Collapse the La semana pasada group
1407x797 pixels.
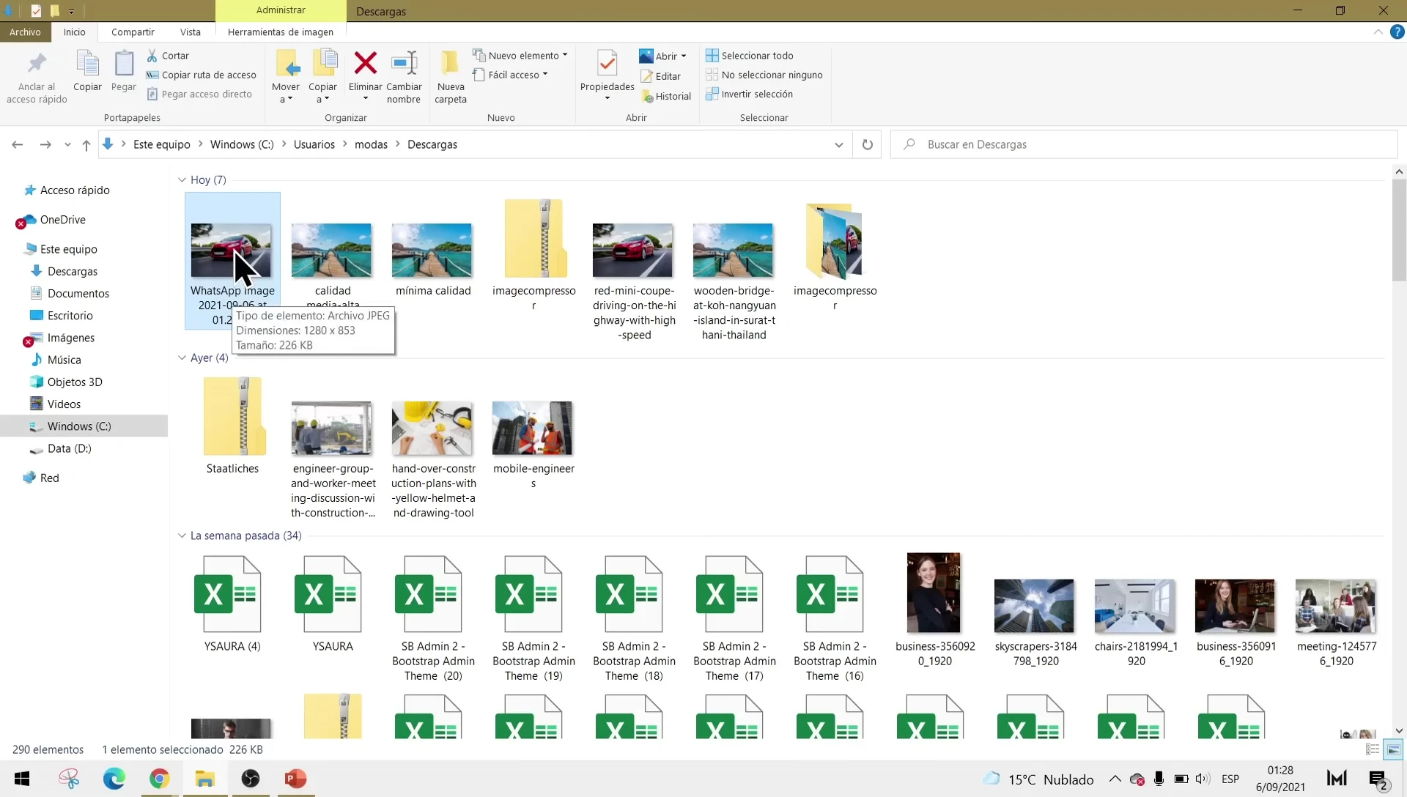pyautogui.click(x=182, y=535)
